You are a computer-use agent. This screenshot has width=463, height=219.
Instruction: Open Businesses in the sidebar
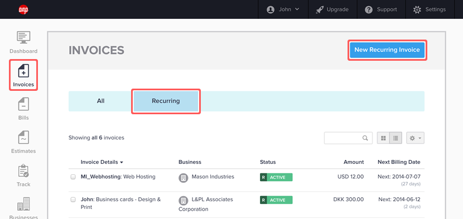point(23,208)
